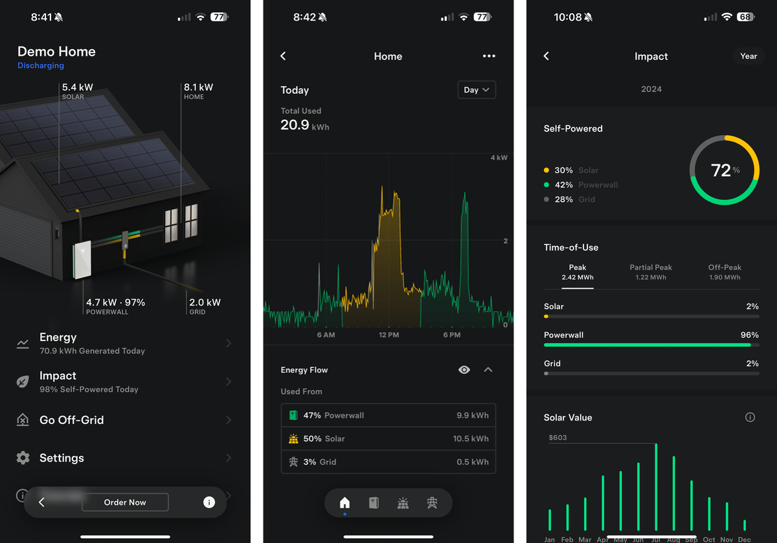The width and height of the screenshot is (777, 543).
Task: Tap the Energy line-chart icon
Action: 23,344
